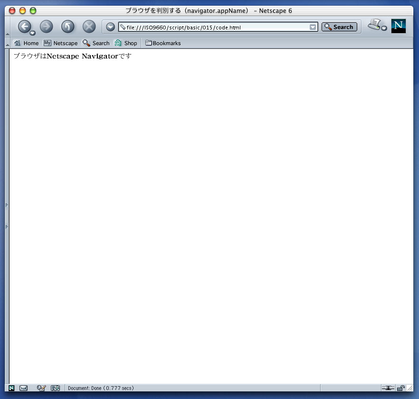Print the page with the printer icon

[x=374, y=25]
